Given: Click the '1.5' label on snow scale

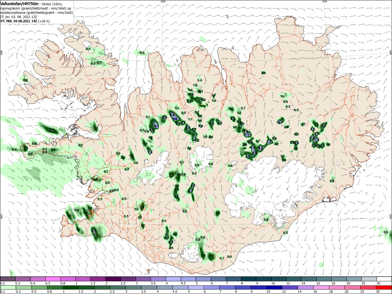Looking at the screenshot, I should tap(93, 284).
